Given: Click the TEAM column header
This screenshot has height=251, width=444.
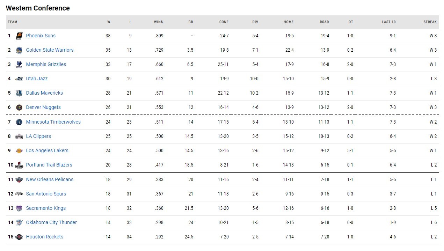Looking at the screenshot, I should tap(13, 22).
